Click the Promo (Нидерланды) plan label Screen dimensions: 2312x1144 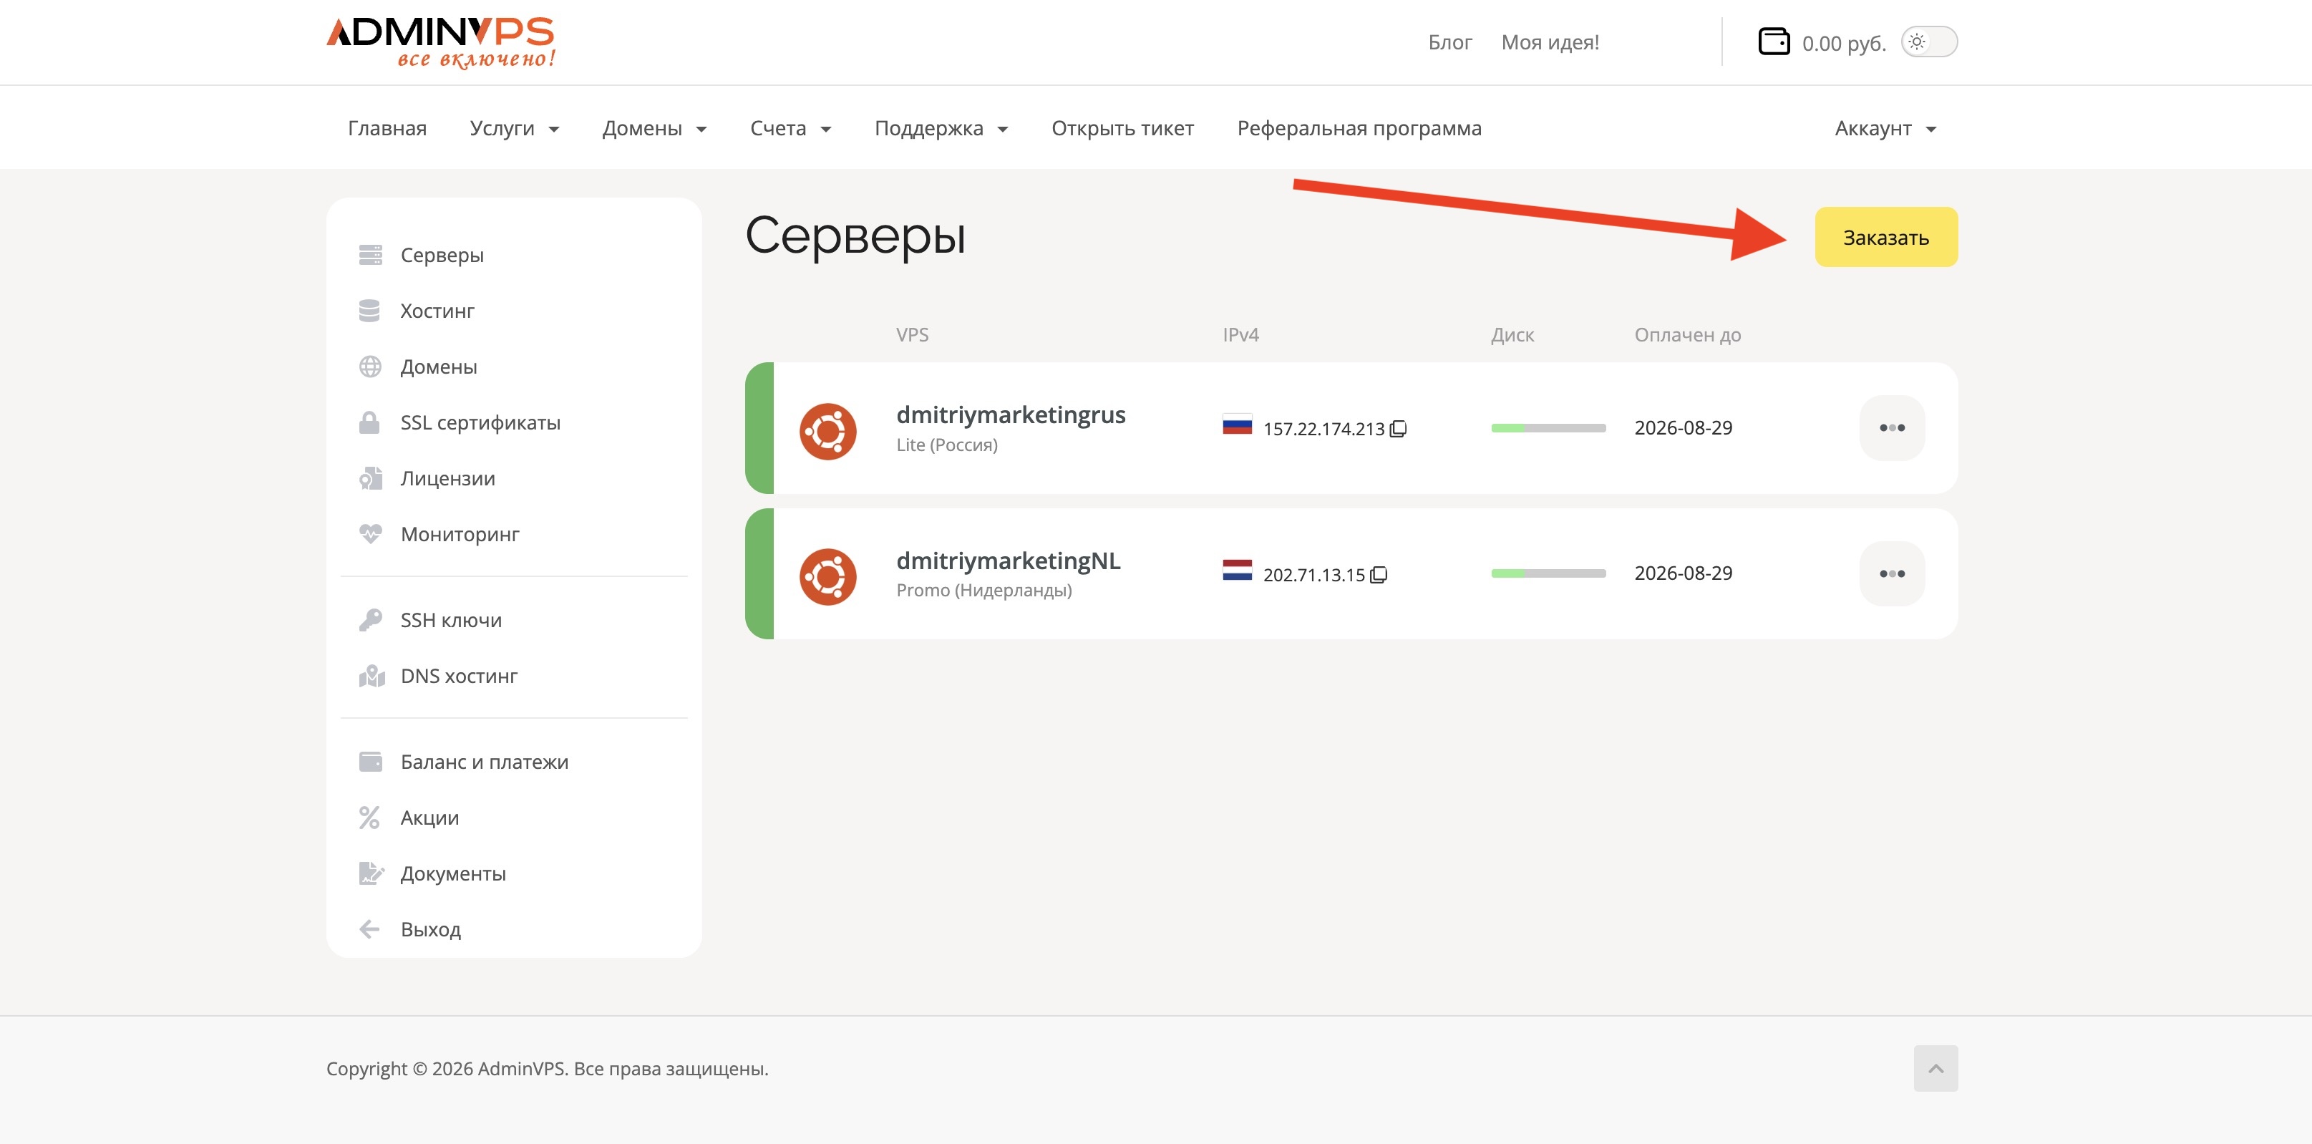983,590
